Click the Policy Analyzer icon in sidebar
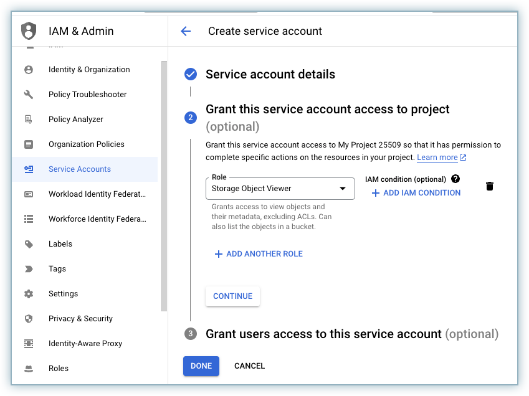The image size is (529, 396). (x=29, y=120)
